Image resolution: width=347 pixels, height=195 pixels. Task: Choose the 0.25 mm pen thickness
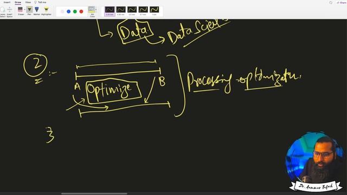tap(110, 11)
